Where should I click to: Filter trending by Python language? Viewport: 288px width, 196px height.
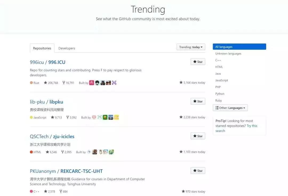click(220, 94)
